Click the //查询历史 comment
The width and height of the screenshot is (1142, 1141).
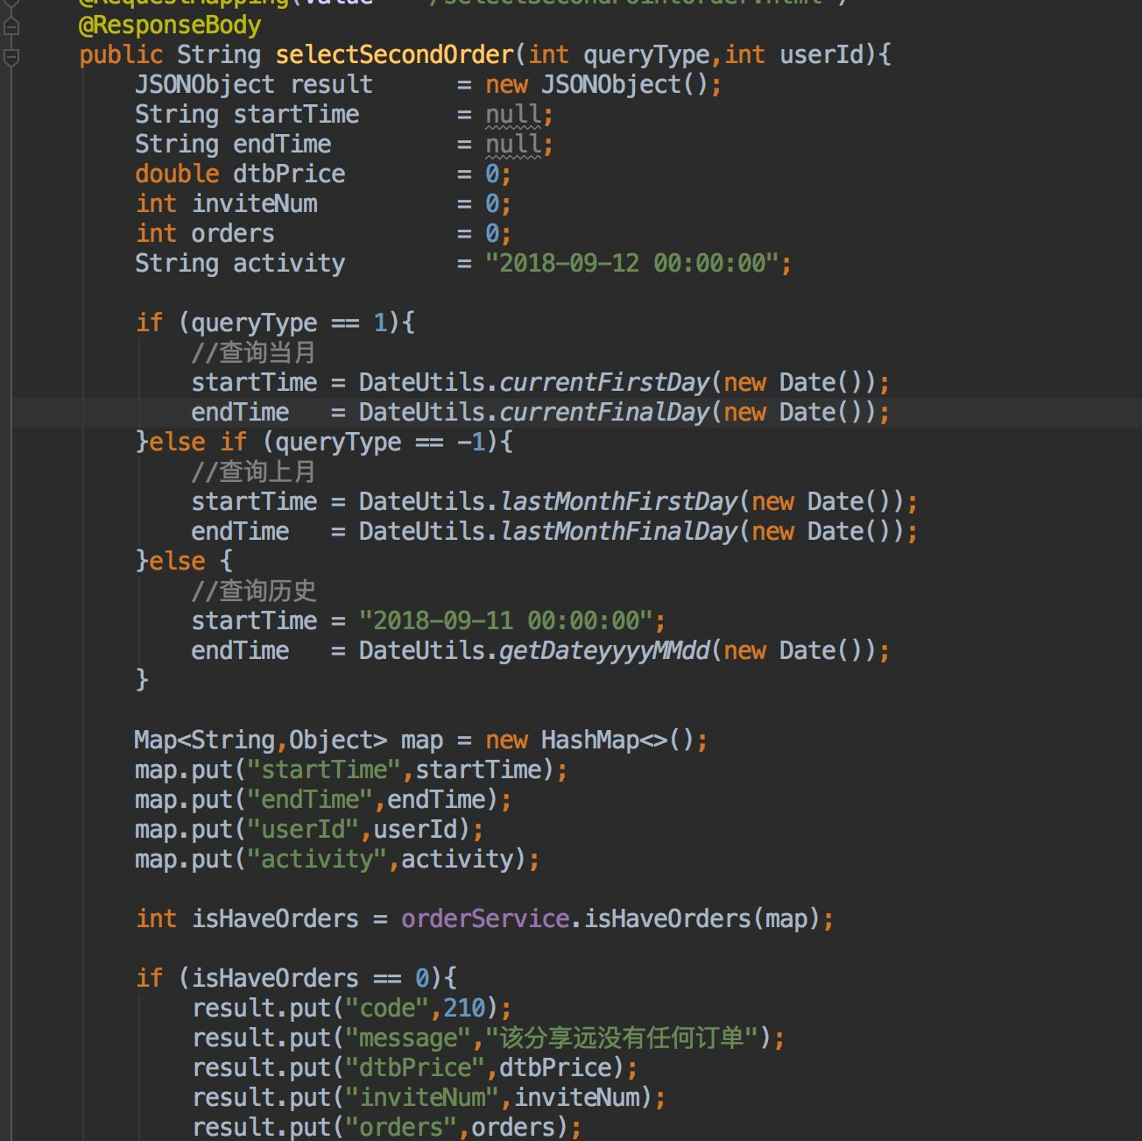tap(254, 592)
